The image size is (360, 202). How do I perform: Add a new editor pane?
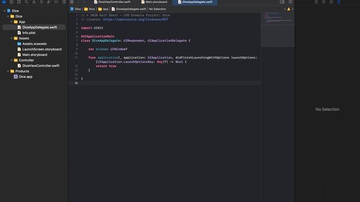(x=290, y=2)
